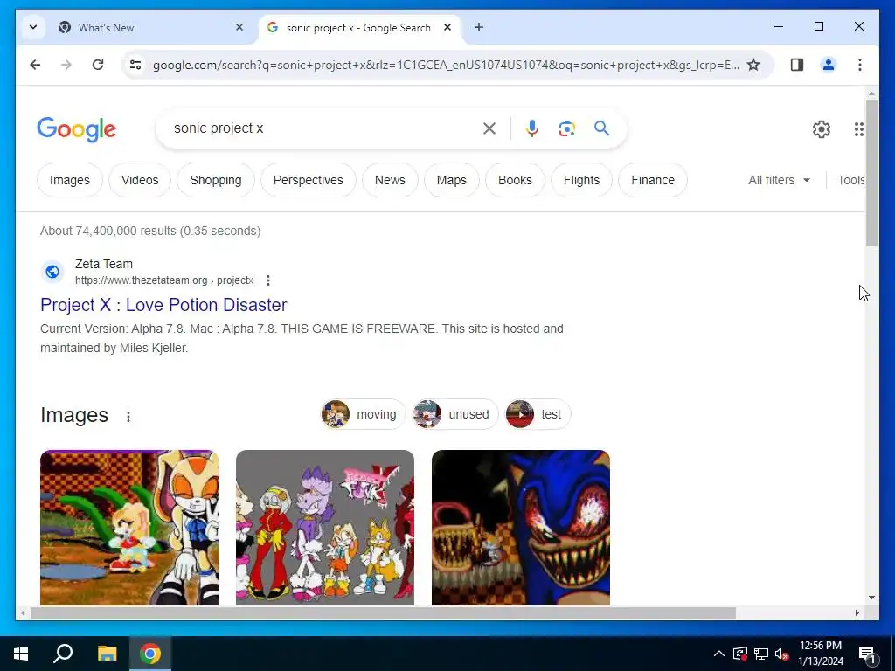Show hidden system tray icons
Viewport: 895px width, 671px height.
tap(719, 654)
